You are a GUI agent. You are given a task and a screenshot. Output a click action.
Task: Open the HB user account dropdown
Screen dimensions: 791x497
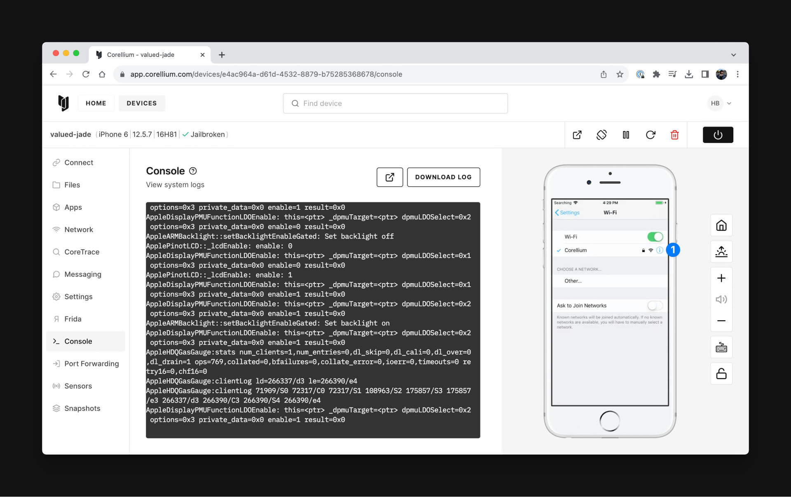[719, 103]
